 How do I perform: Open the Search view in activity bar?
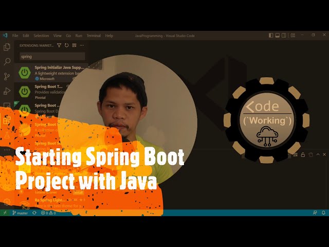7,62
